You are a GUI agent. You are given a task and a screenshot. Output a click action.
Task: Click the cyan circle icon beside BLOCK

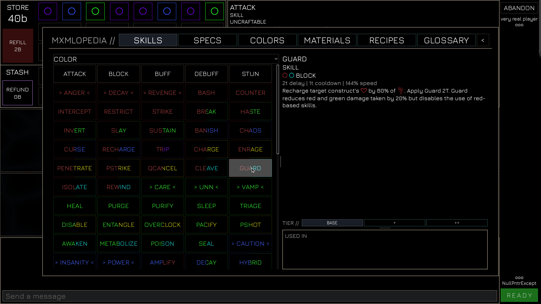pos(292,75)
